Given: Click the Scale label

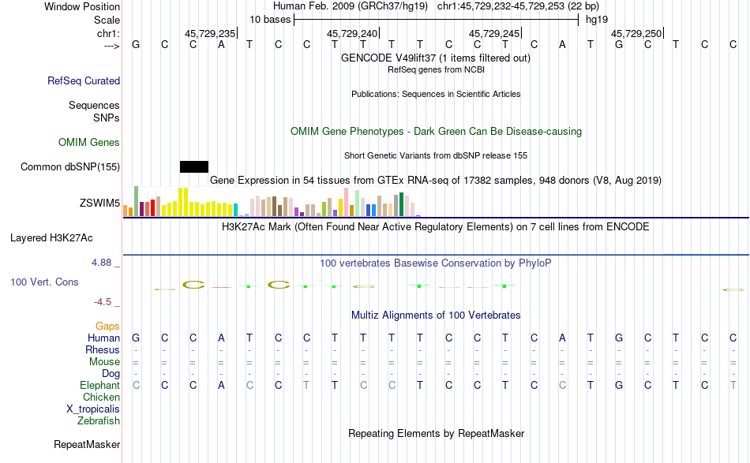Looking at the screenshot, I should point(107,20).
